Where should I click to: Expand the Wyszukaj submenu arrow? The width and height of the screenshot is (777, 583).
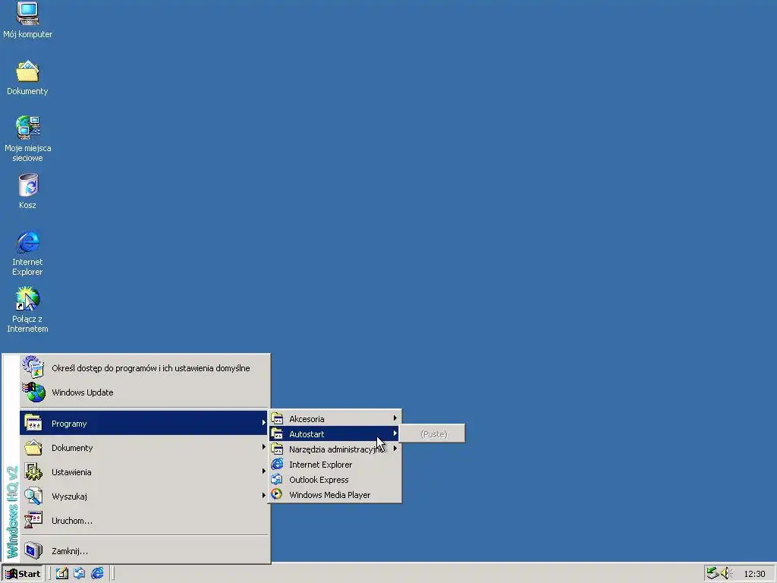(x=263, y=495)
